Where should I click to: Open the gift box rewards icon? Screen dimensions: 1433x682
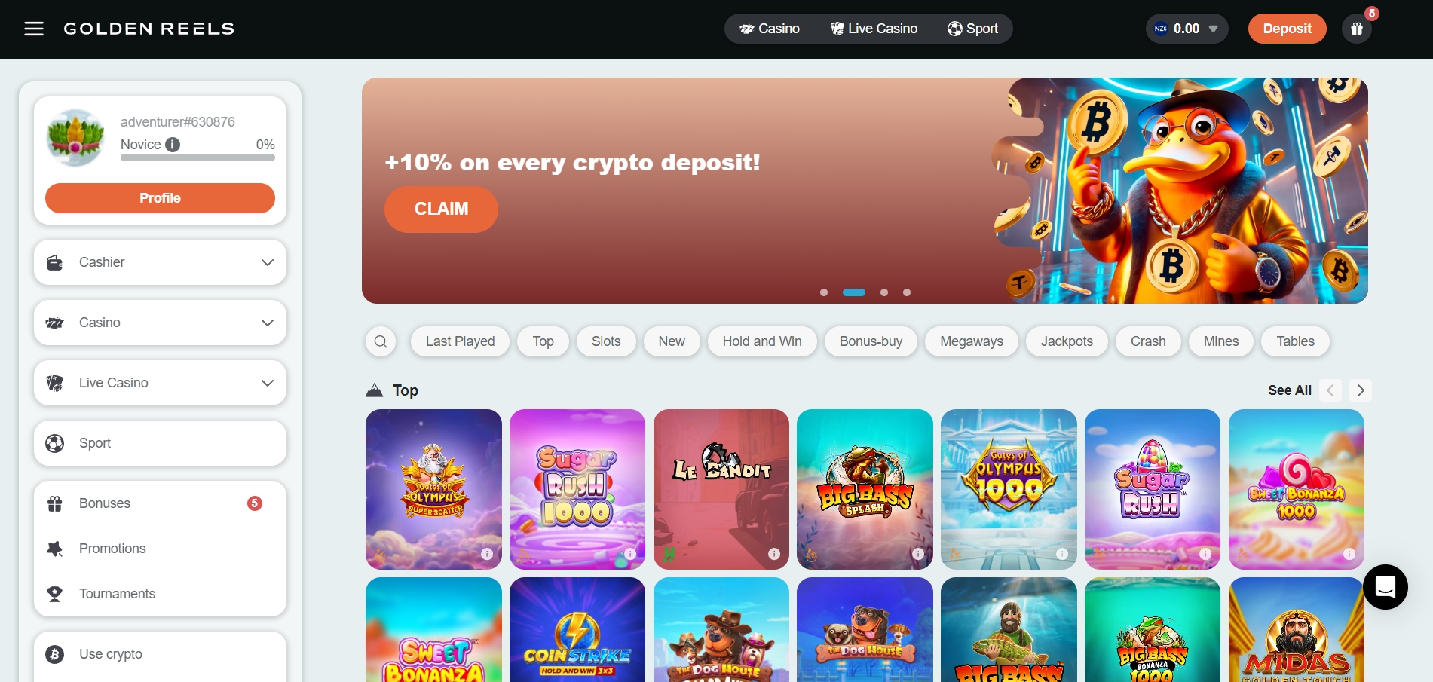point(1356,29)
